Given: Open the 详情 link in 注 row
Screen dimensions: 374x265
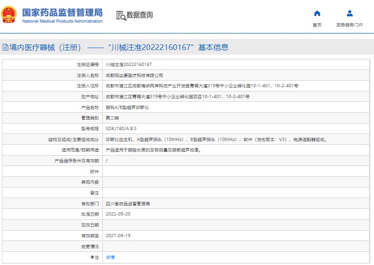Looking at the screenshot, I should tap(110, 257).
